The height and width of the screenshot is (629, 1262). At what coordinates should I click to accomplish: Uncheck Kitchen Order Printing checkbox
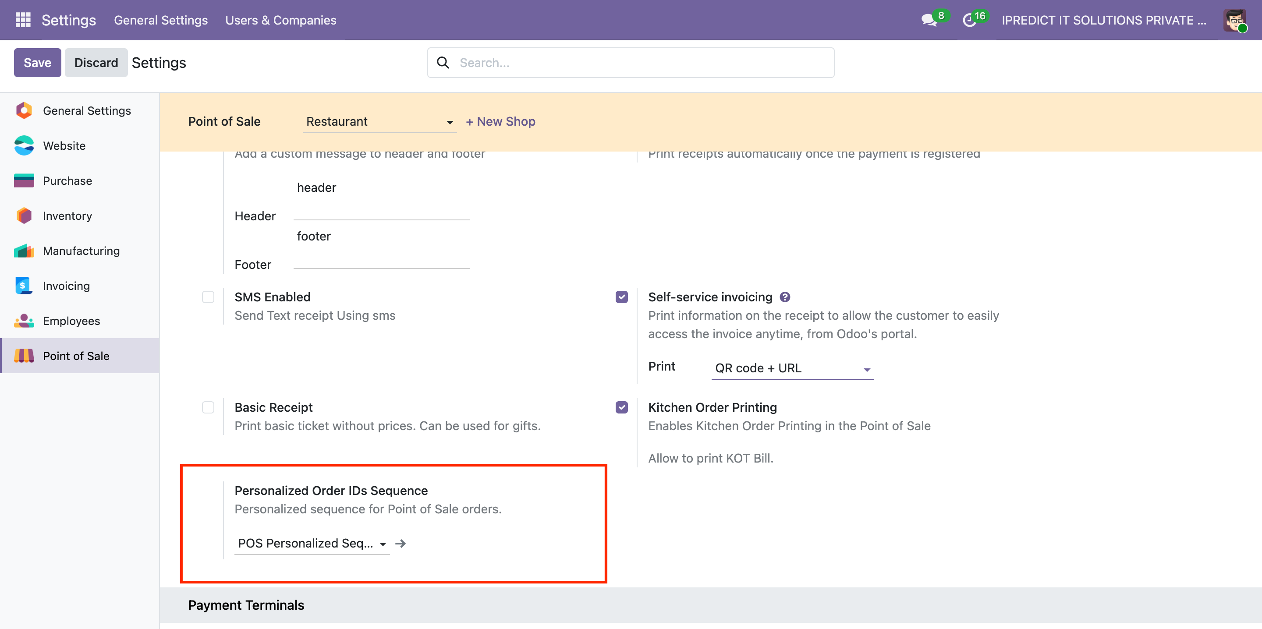pos(622,407)
